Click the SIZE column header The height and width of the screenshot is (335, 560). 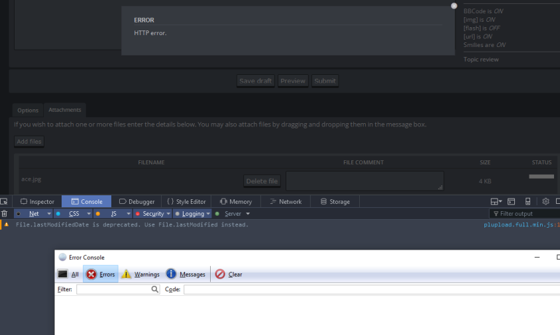pos(485,162)
